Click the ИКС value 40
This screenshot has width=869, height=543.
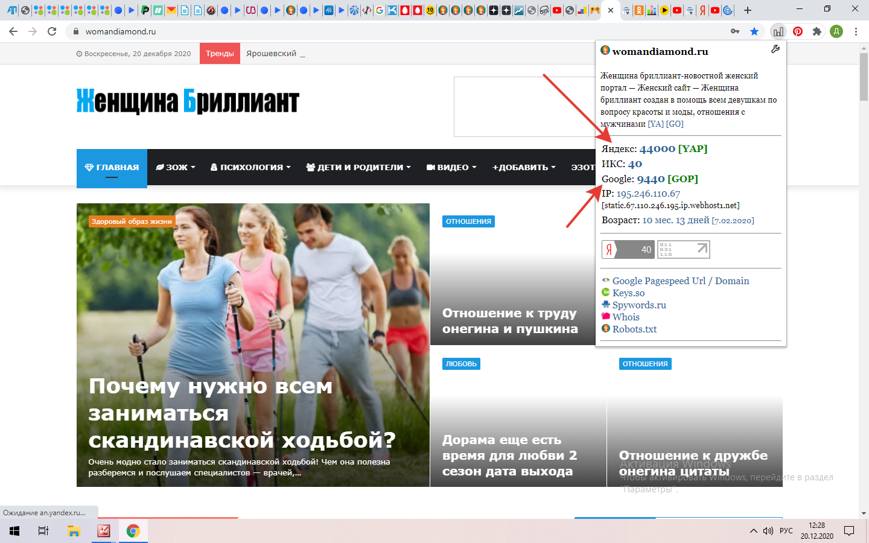pyautogui.click(x=635, y=164)
